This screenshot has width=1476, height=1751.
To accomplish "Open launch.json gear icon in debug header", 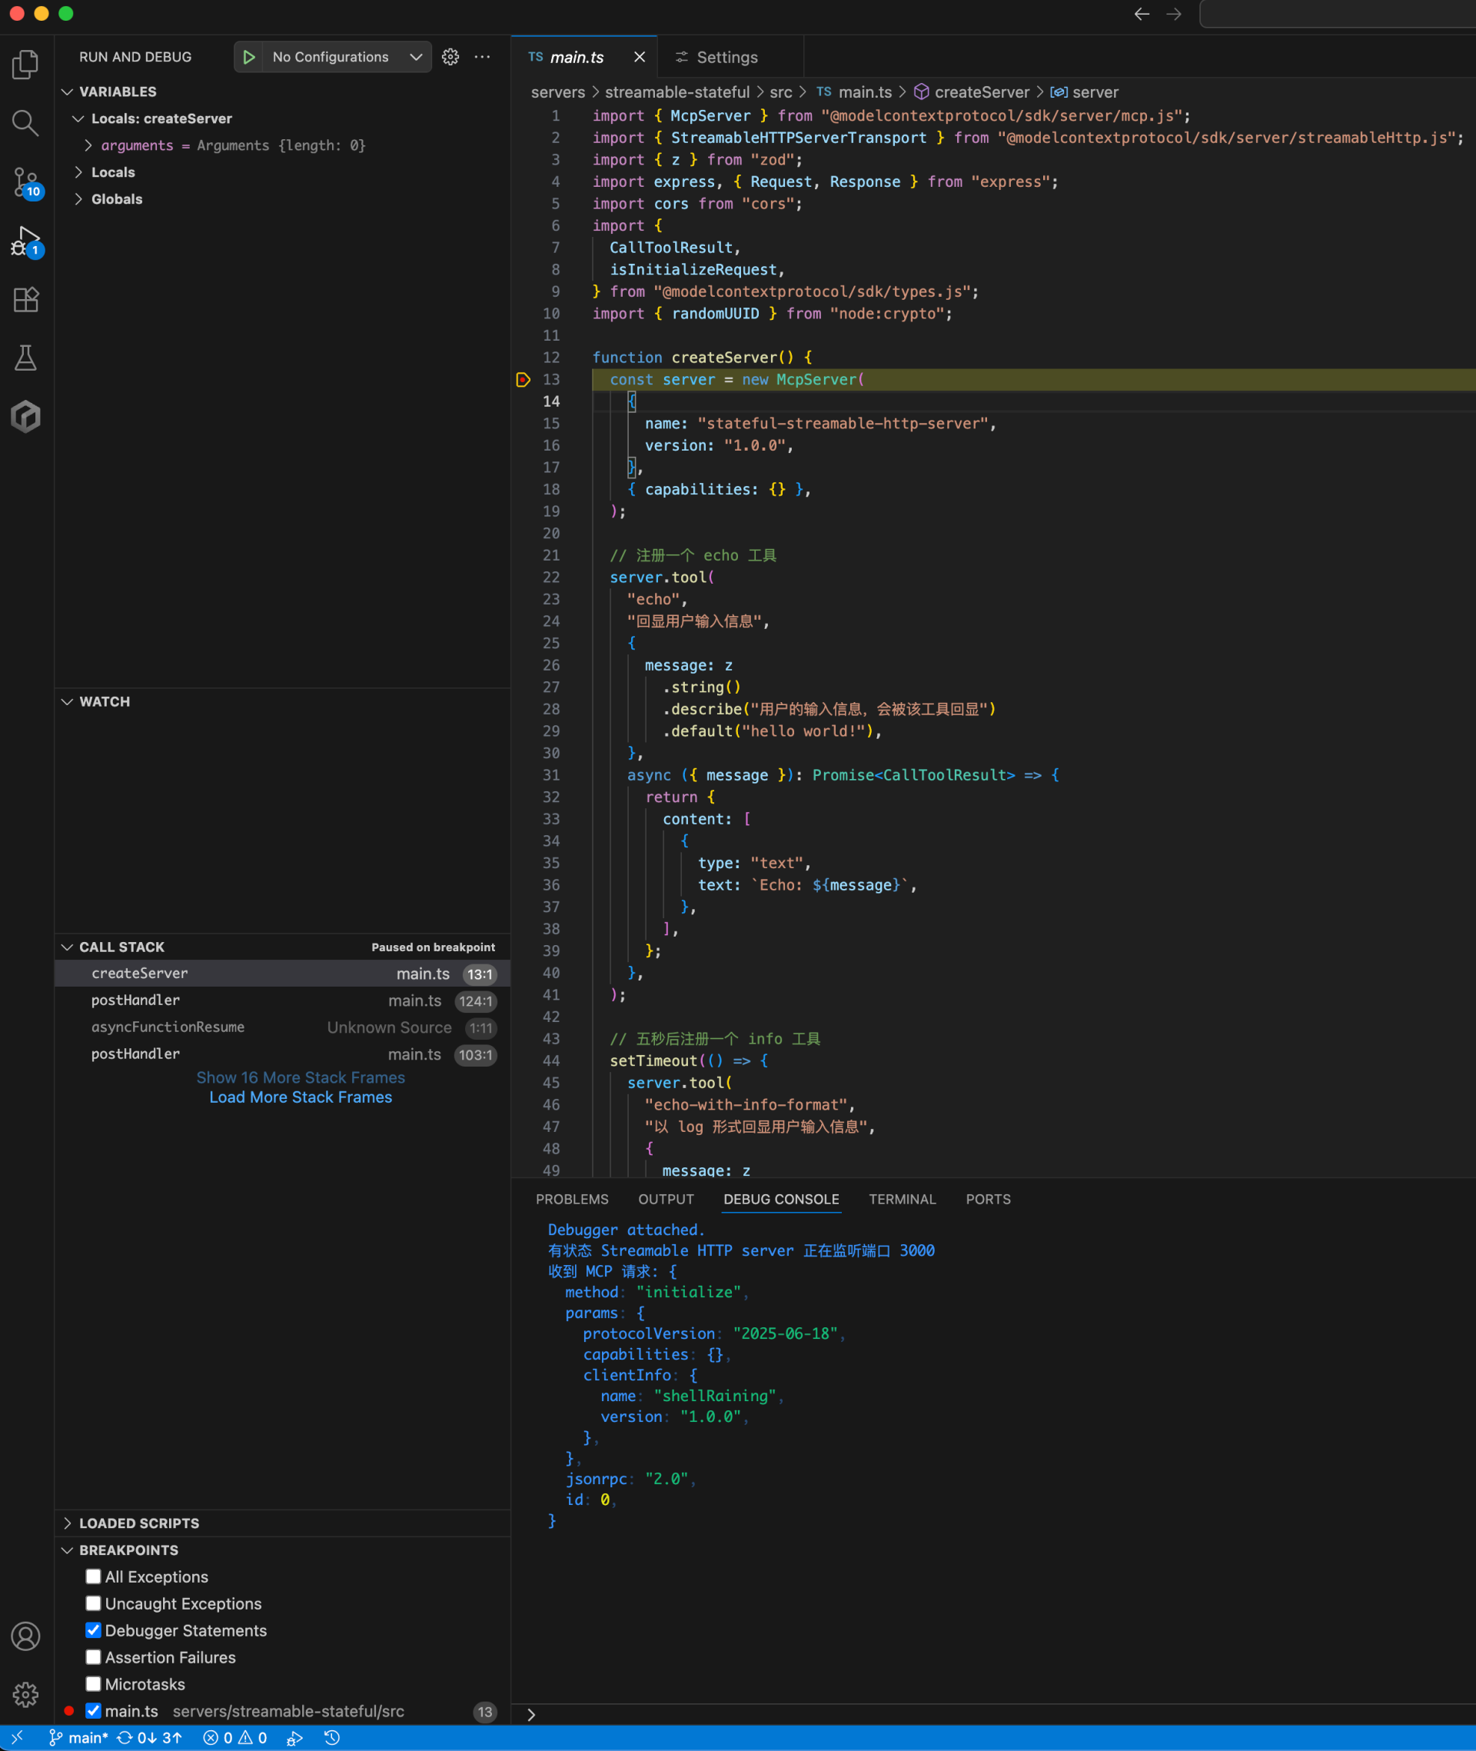I will coord(450,57).
